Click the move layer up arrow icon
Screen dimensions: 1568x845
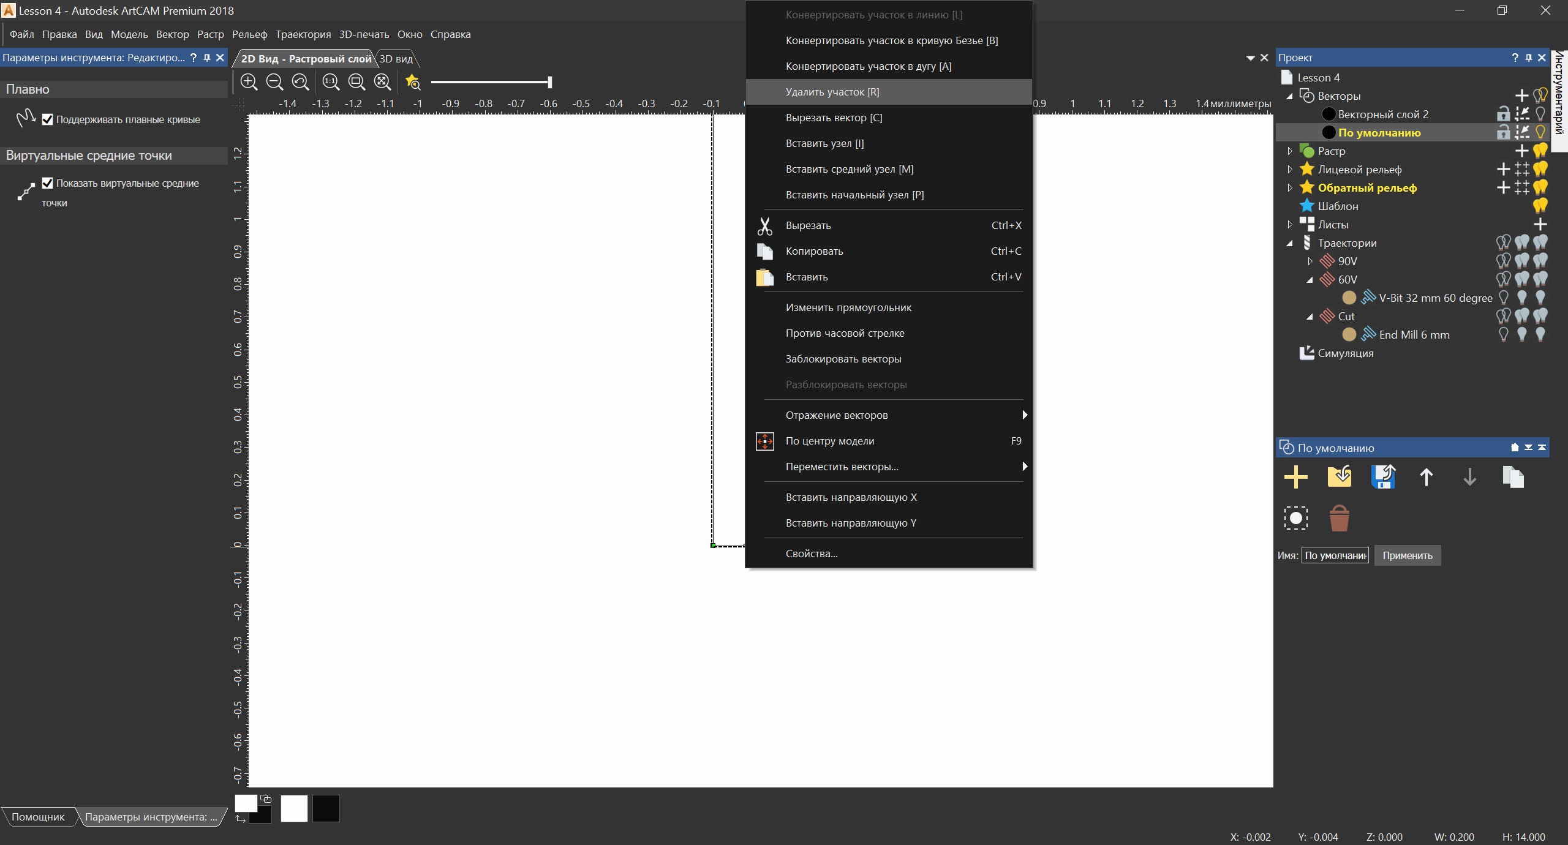click(1426, 476)
